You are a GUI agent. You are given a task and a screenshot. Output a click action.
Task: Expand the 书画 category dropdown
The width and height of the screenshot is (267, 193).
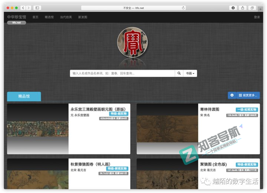click(190, 73)
